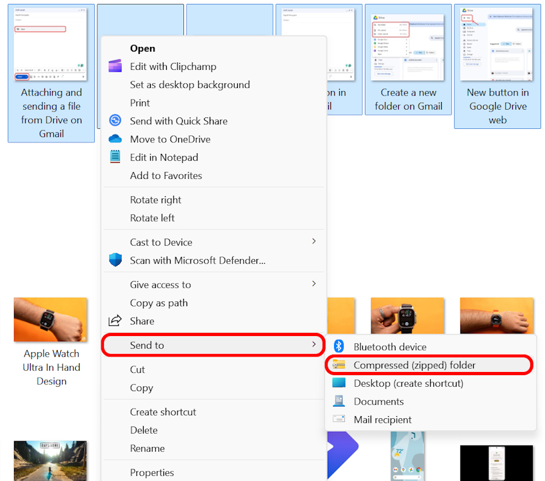Expand the Give access to submenu arrow

tap(314, 283)
